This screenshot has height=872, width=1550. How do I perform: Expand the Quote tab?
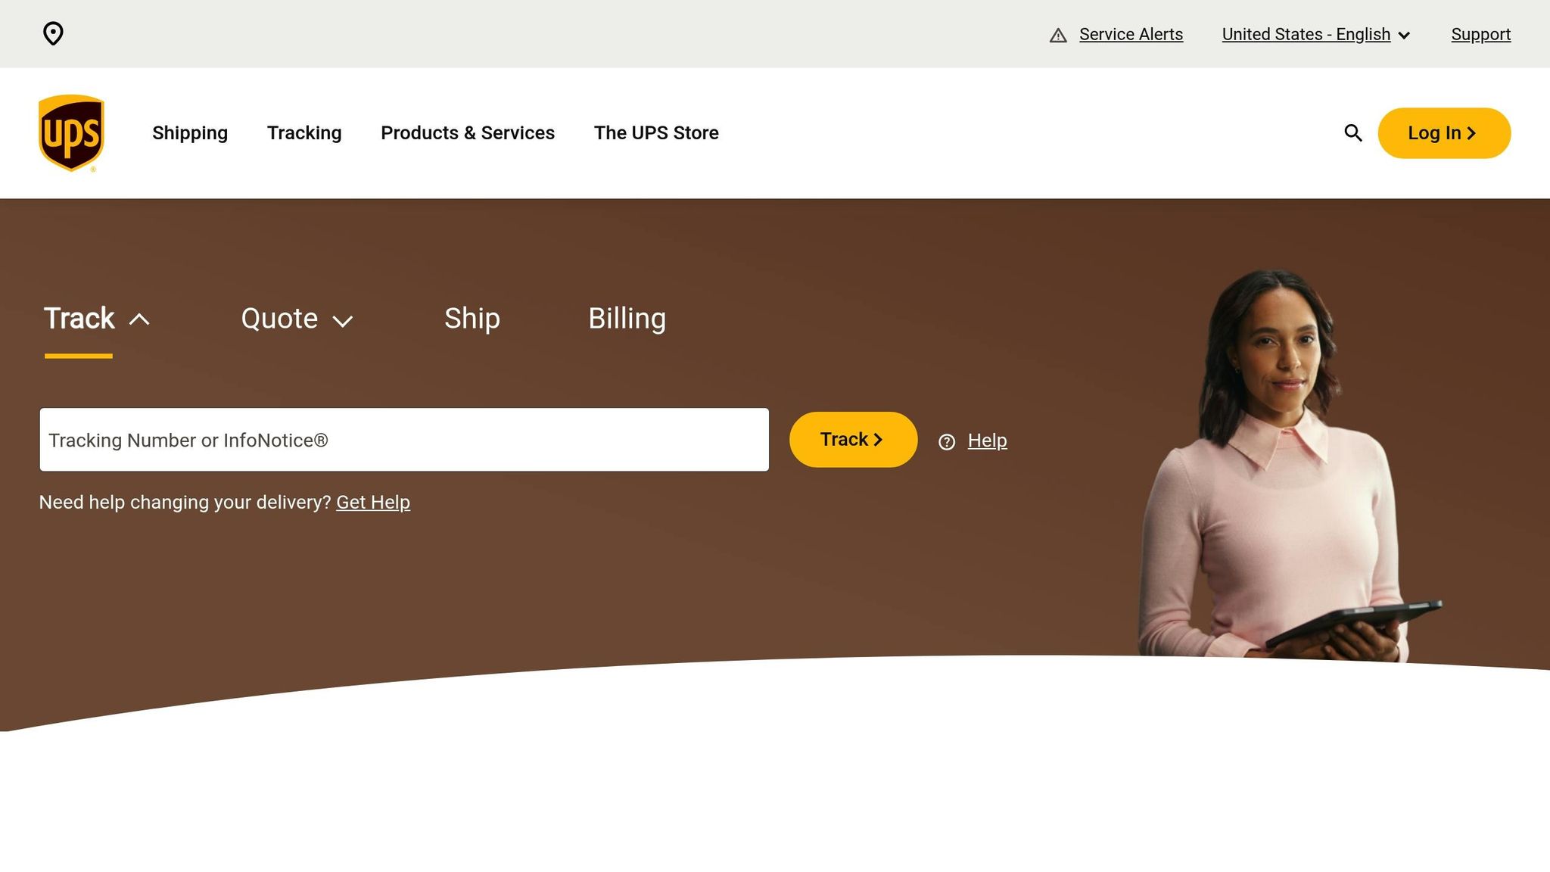297,319
